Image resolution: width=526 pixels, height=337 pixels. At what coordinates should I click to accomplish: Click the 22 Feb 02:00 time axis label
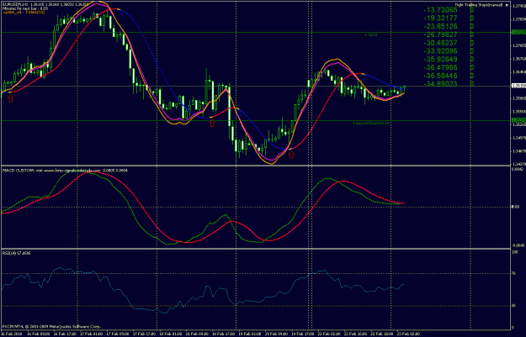(327, 334)
